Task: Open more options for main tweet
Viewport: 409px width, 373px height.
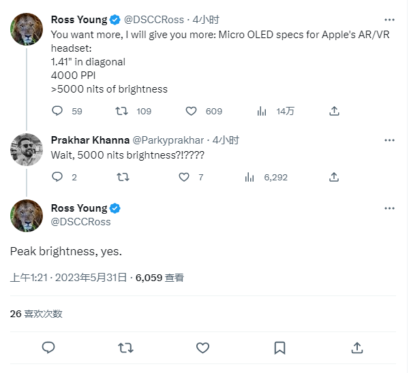Action: pyautogui.click(x=389, y=208)
